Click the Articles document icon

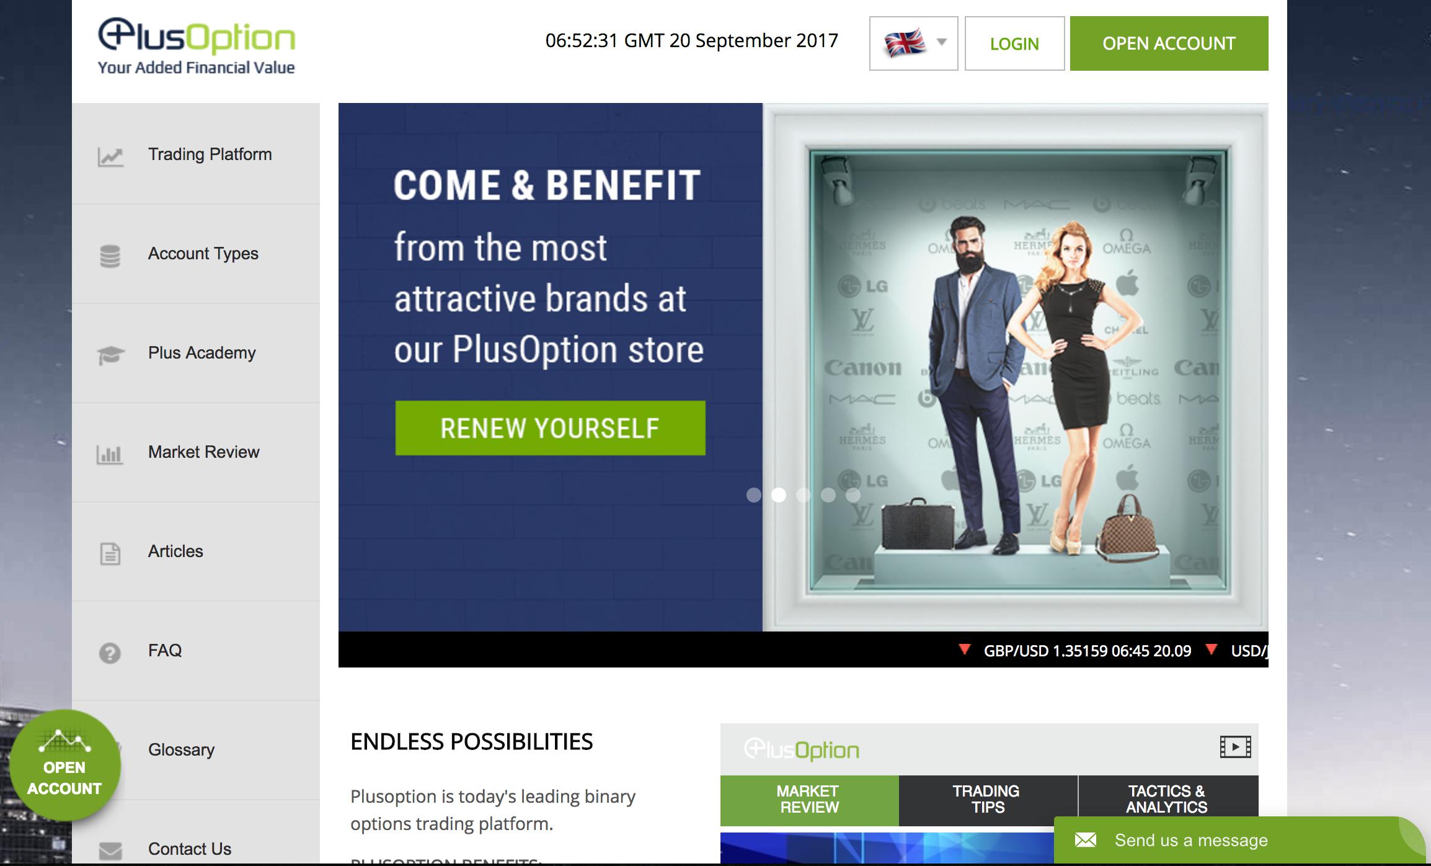pos(110,553)
